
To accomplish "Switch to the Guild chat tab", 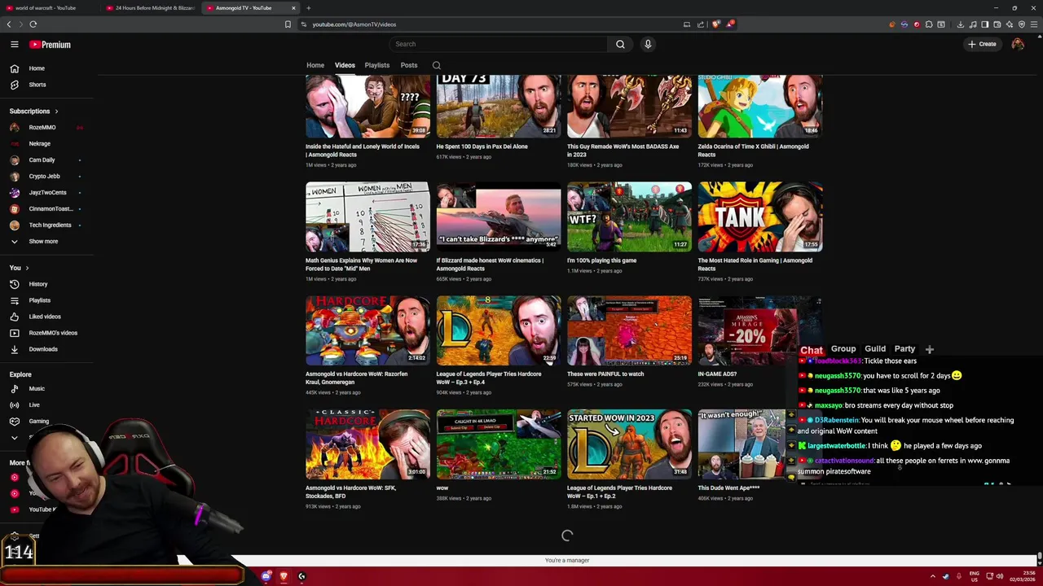I will tap(875, 348).
